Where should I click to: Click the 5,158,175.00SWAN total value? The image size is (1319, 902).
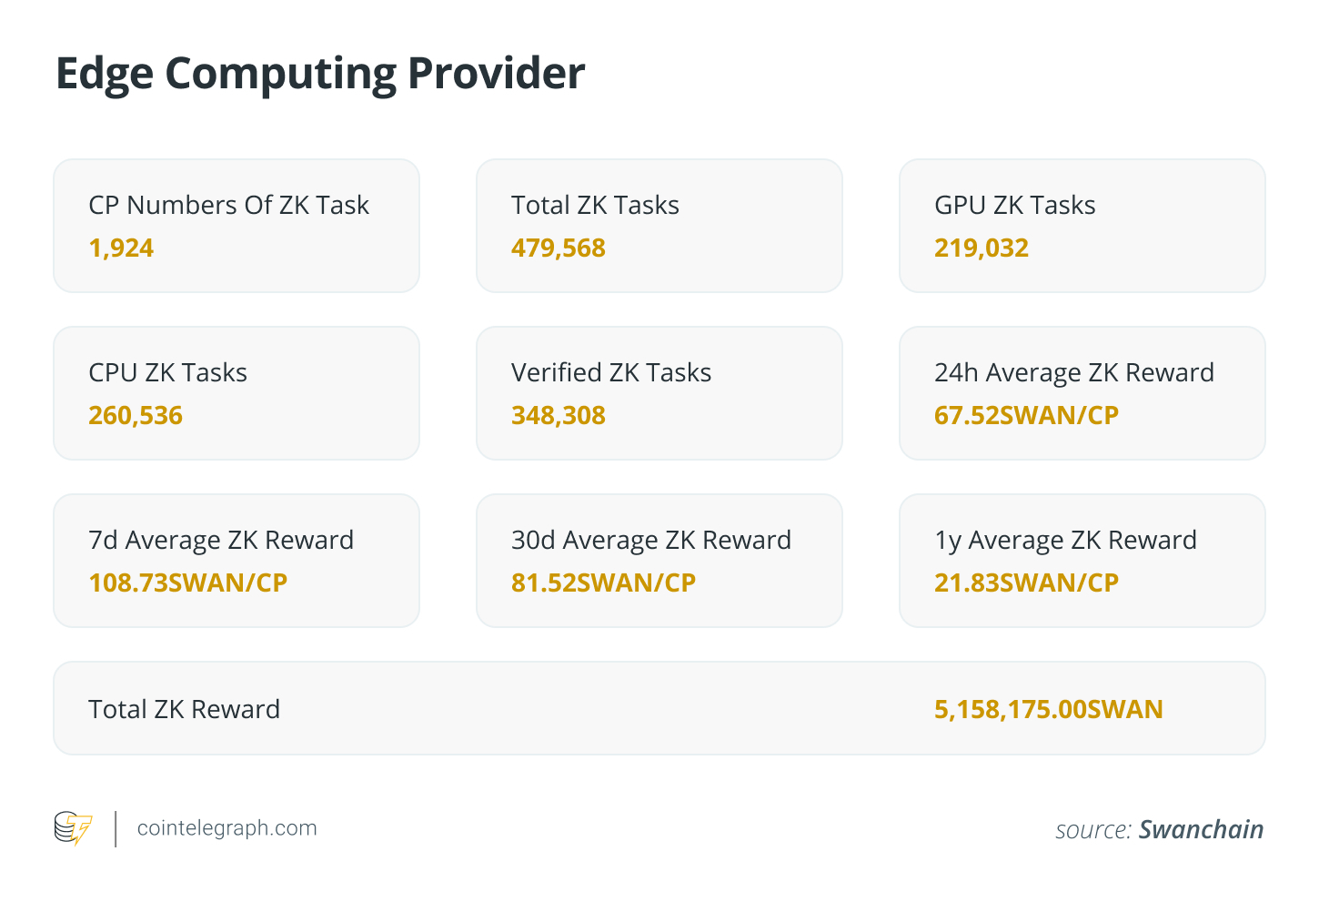point(1049,709)
